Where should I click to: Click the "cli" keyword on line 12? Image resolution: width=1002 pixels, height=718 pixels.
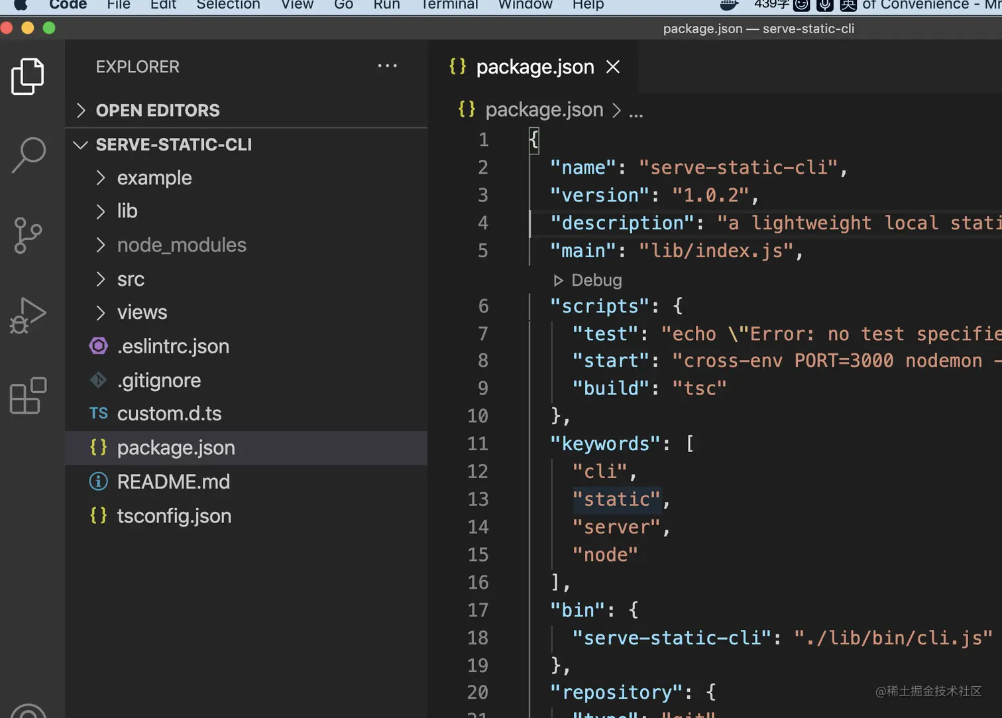600,471
